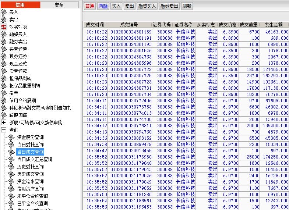
Task: Click the icon next to 历史委托查询
Action: pyautogui.click(x=11, y=167)
